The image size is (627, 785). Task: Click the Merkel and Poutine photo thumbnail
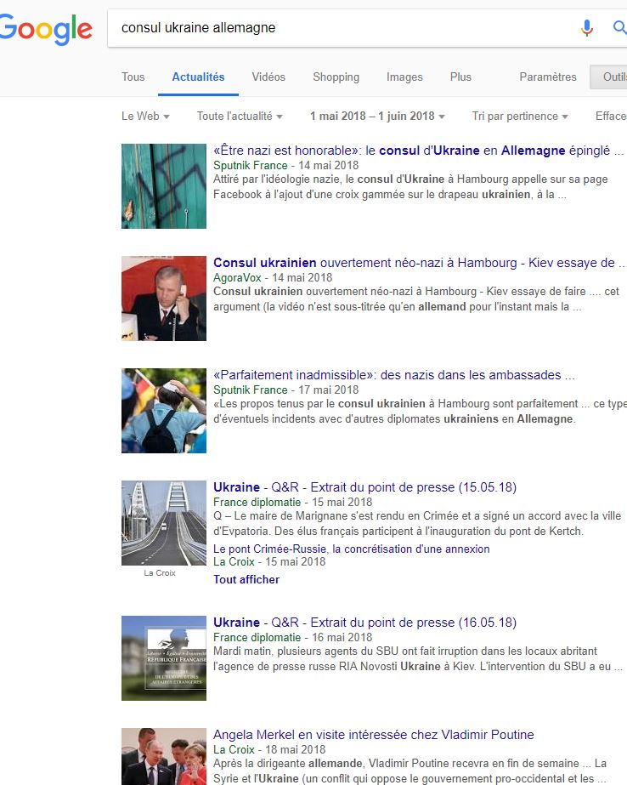point(164,756)
